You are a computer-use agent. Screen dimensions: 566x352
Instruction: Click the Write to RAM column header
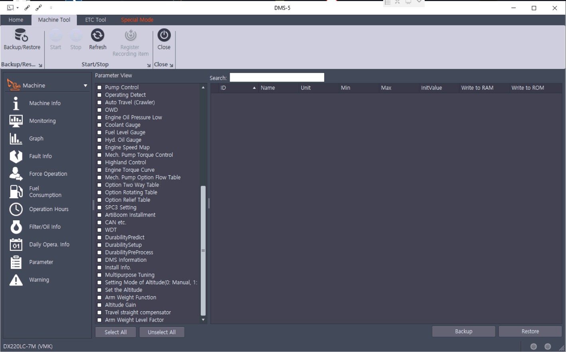(484, 88)
